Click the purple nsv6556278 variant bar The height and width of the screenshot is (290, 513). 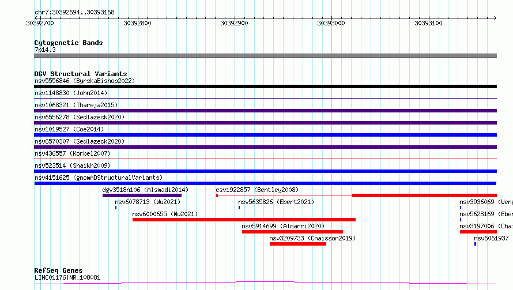point(265,123)
